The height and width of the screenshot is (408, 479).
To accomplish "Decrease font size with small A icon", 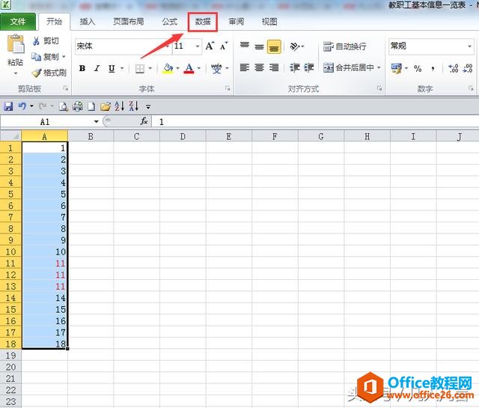I will point(224,46).
